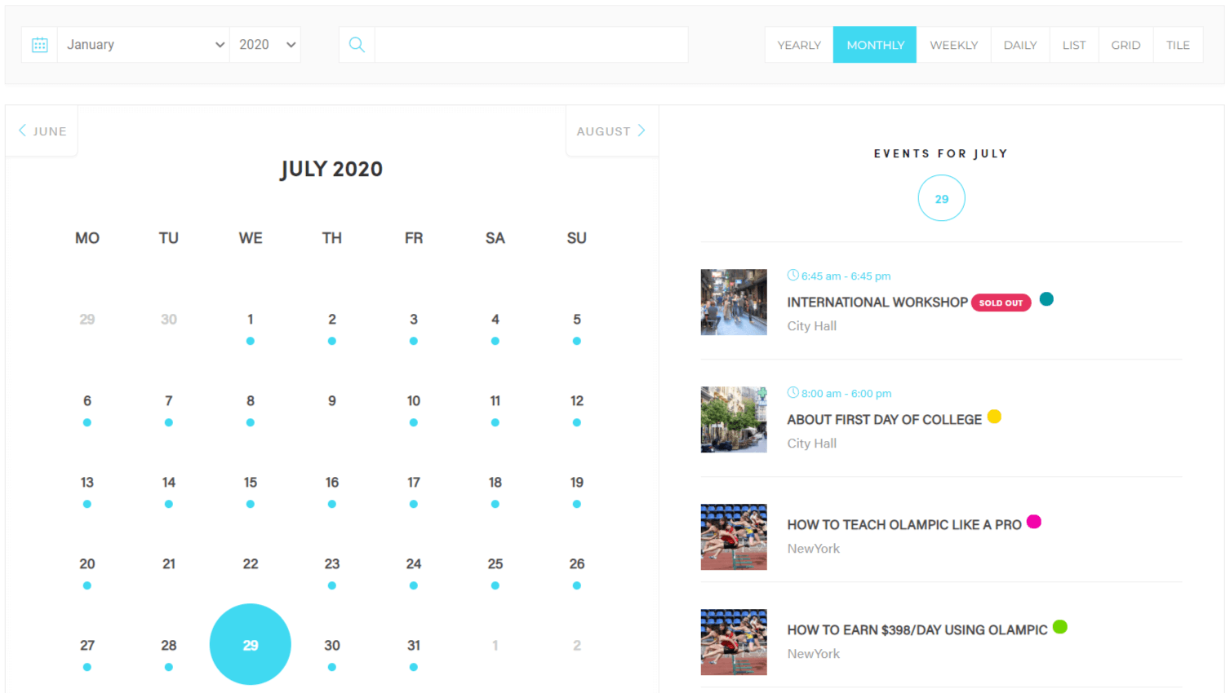Viewport: 1230px width, 693px height.
Task: Open How to Earn $398/Day Using Olampic
Action: click(917, 630)
